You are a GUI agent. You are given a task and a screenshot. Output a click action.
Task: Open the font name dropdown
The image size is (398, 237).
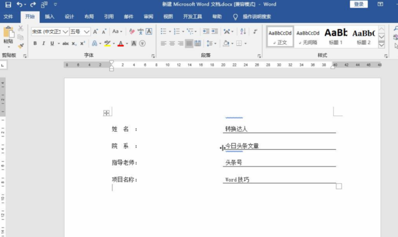[65, 31]
